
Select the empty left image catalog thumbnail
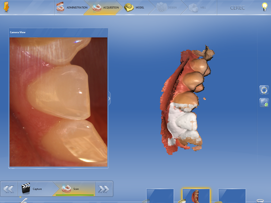tap(160, 196)
